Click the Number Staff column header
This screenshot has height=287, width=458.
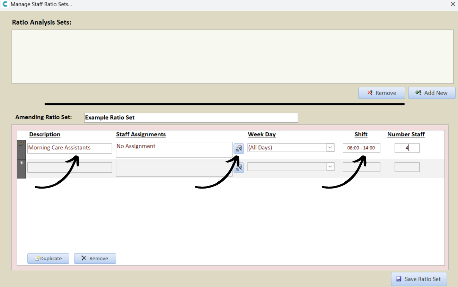click(406, 134)
